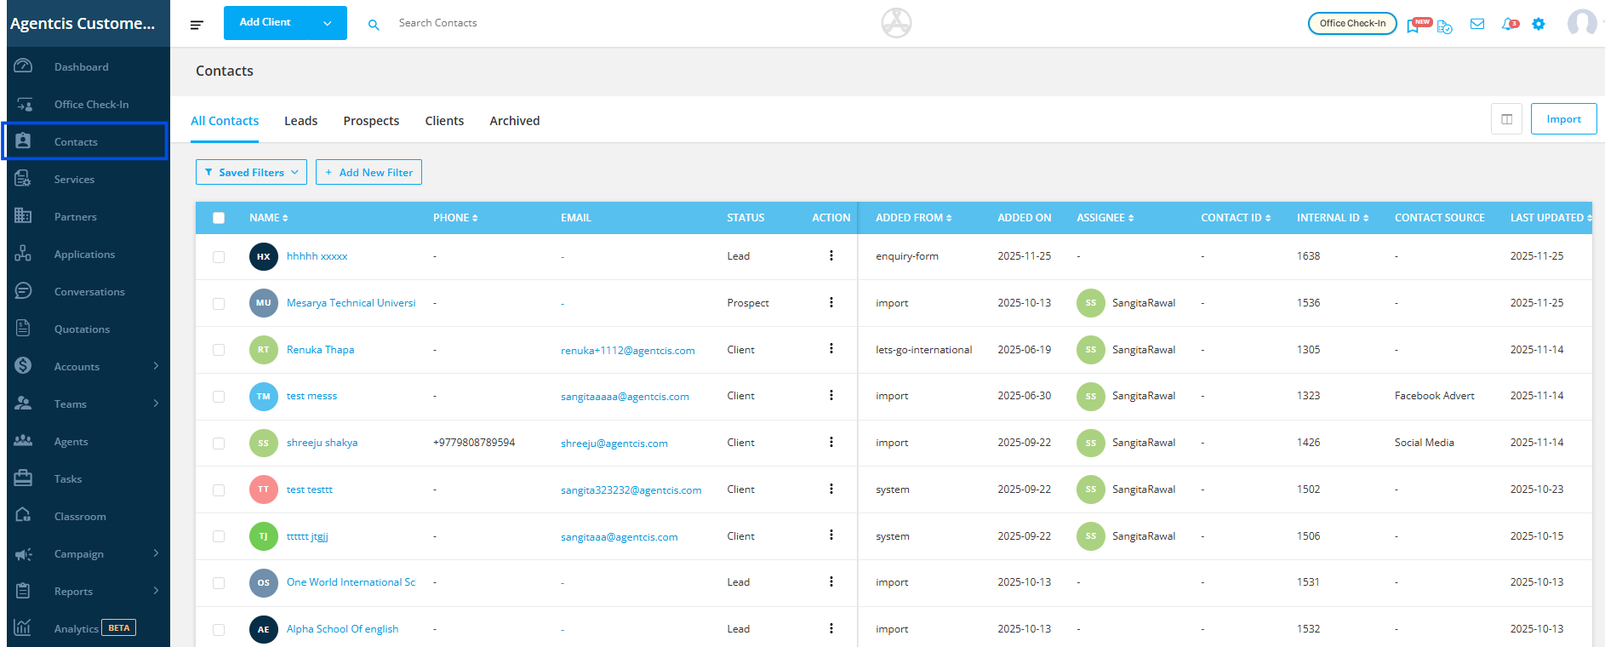Open the Saved Filters dropdown
Screen dimensions: 1605x647
[x=251, y=172]
